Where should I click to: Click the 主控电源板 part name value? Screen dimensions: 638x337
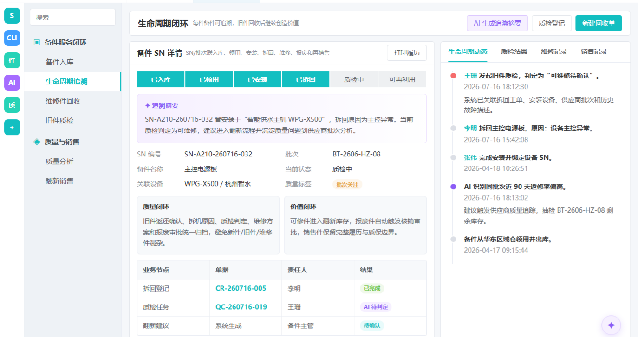[201, 169]
